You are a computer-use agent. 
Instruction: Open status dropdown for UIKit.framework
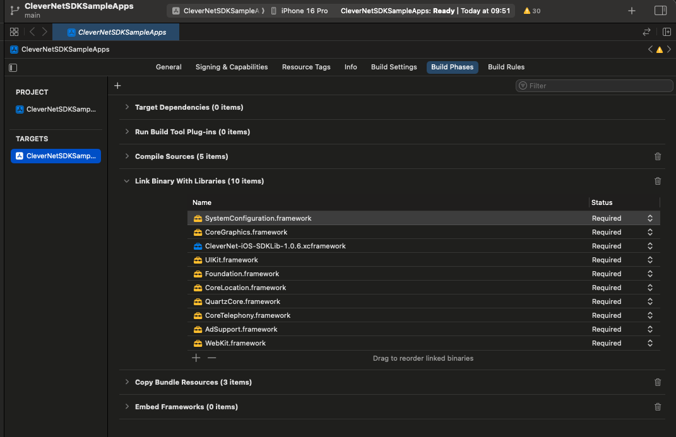click(x=649, y=260)
